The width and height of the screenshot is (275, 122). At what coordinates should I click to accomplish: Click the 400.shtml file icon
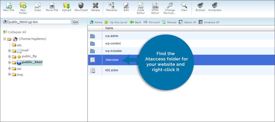tap(93, 70)
